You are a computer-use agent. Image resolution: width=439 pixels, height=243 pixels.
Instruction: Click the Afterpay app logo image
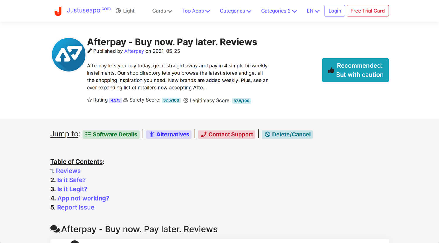point(69,55)
